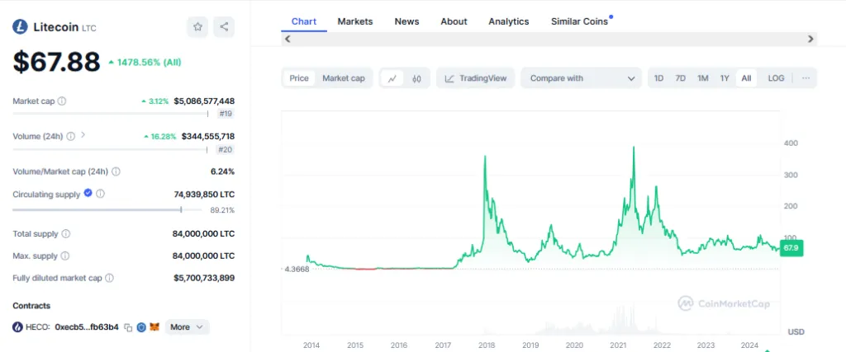
Task: Toggle LOG scale on chart
Action: pyautogui.click(x=776, y=78)
